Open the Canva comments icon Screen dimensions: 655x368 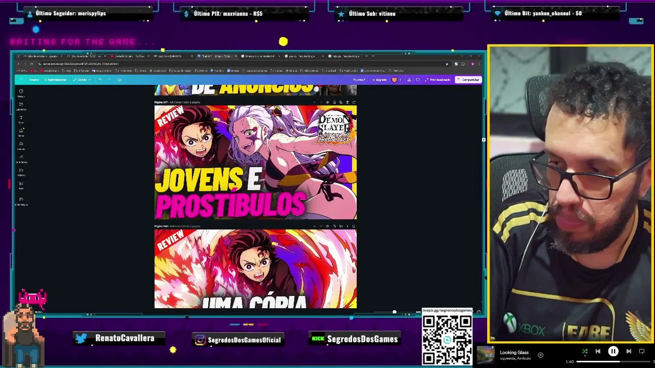pos(418,80)
